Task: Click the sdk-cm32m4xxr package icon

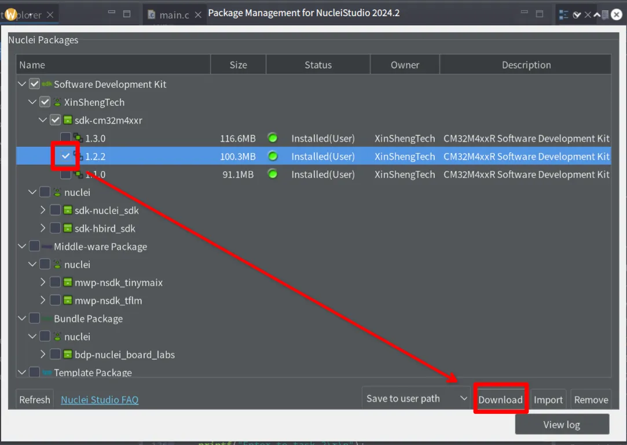Action: (68, 120)
